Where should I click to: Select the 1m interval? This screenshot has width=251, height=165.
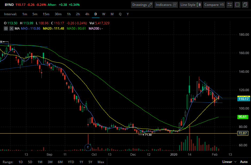pos(25,14)
